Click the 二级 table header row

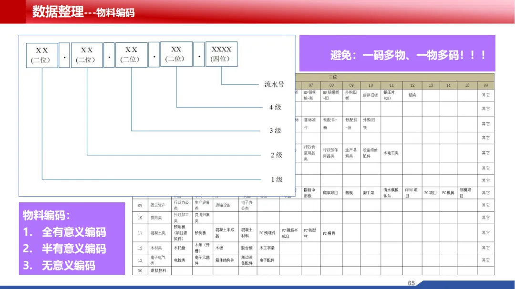click(x=332, y=77)
